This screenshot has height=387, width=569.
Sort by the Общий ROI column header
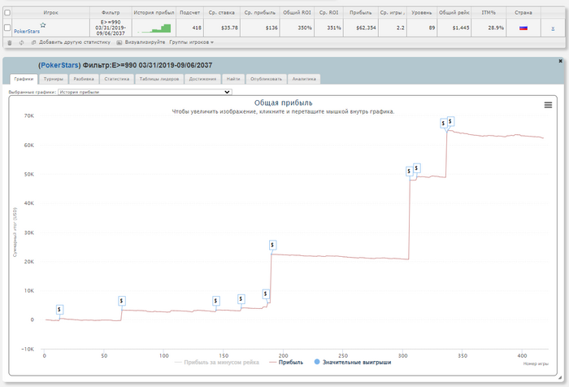click(297, 13)
